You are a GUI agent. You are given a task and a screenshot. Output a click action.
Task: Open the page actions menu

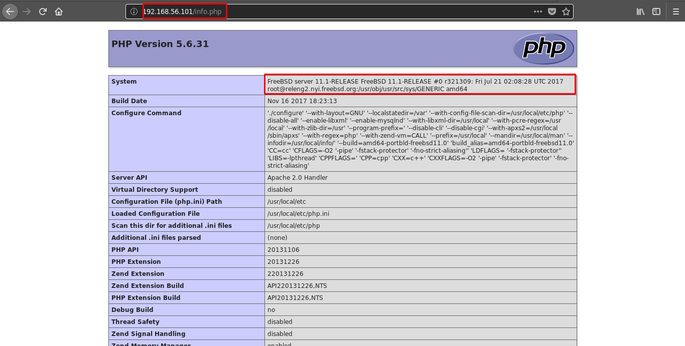coord(538,12)
